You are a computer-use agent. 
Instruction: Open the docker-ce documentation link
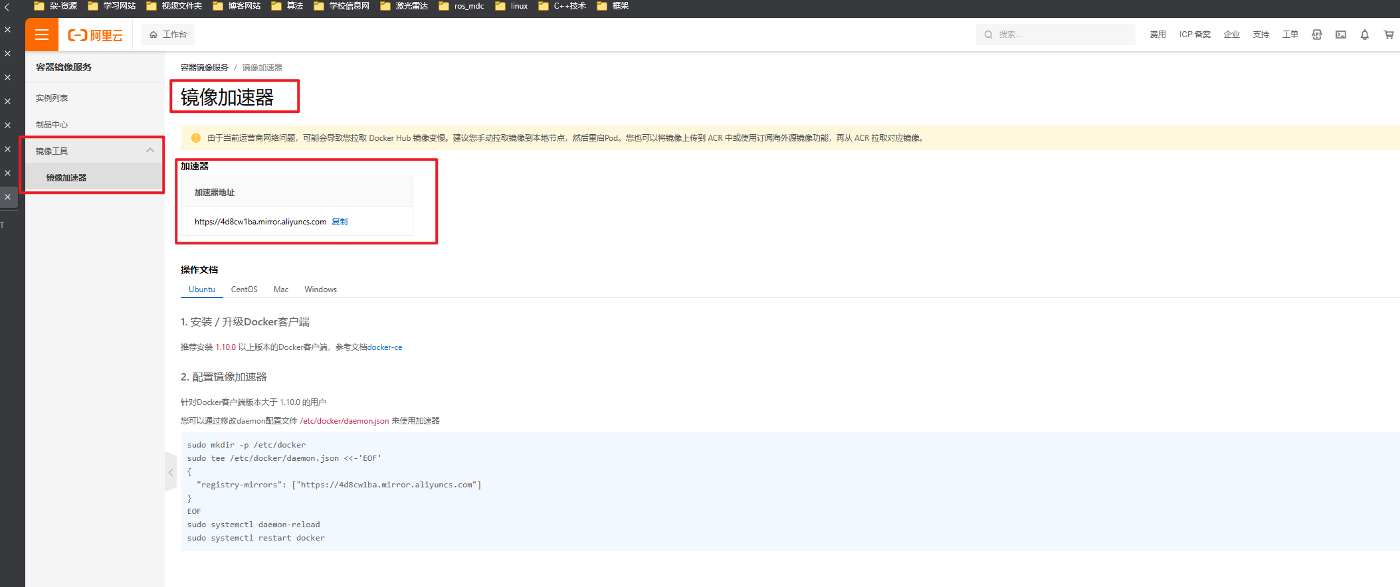tap(385, 347)
